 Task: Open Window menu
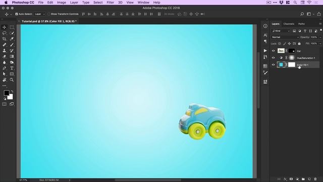coord(143,3)
